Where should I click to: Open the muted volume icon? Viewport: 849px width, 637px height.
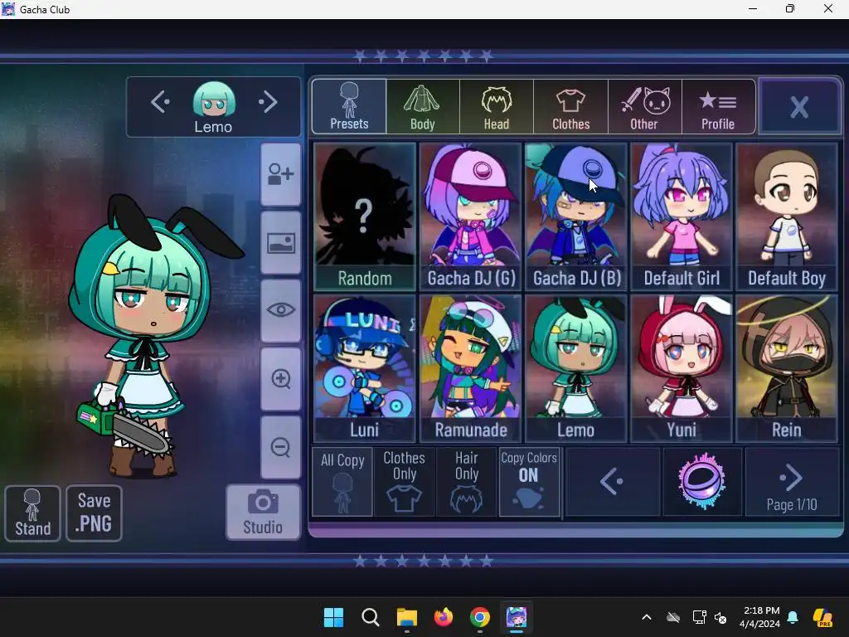tap(720, 617)
